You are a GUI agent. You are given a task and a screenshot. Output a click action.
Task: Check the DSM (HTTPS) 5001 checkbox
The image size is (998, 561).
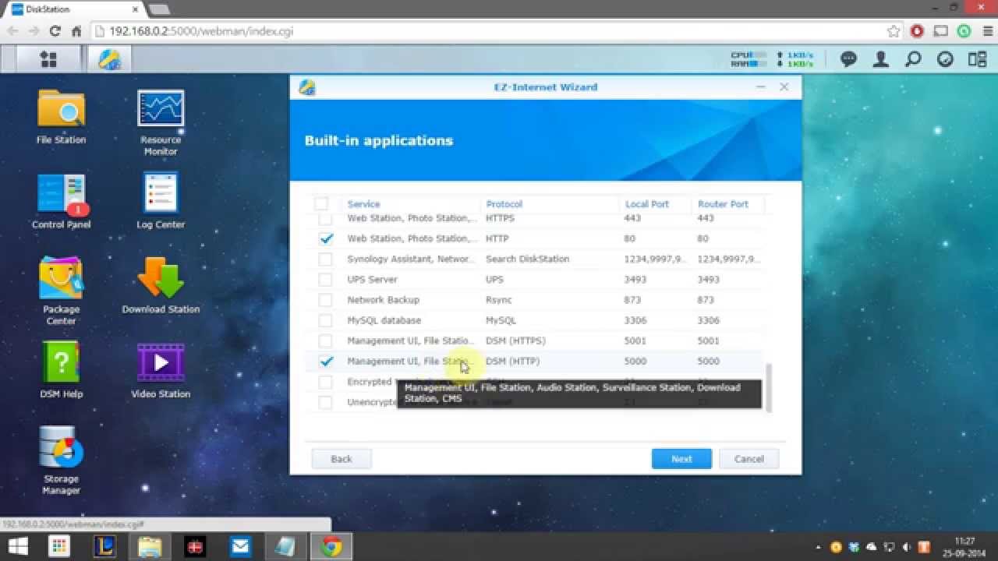pyautogui.click(x=326, y=340)
